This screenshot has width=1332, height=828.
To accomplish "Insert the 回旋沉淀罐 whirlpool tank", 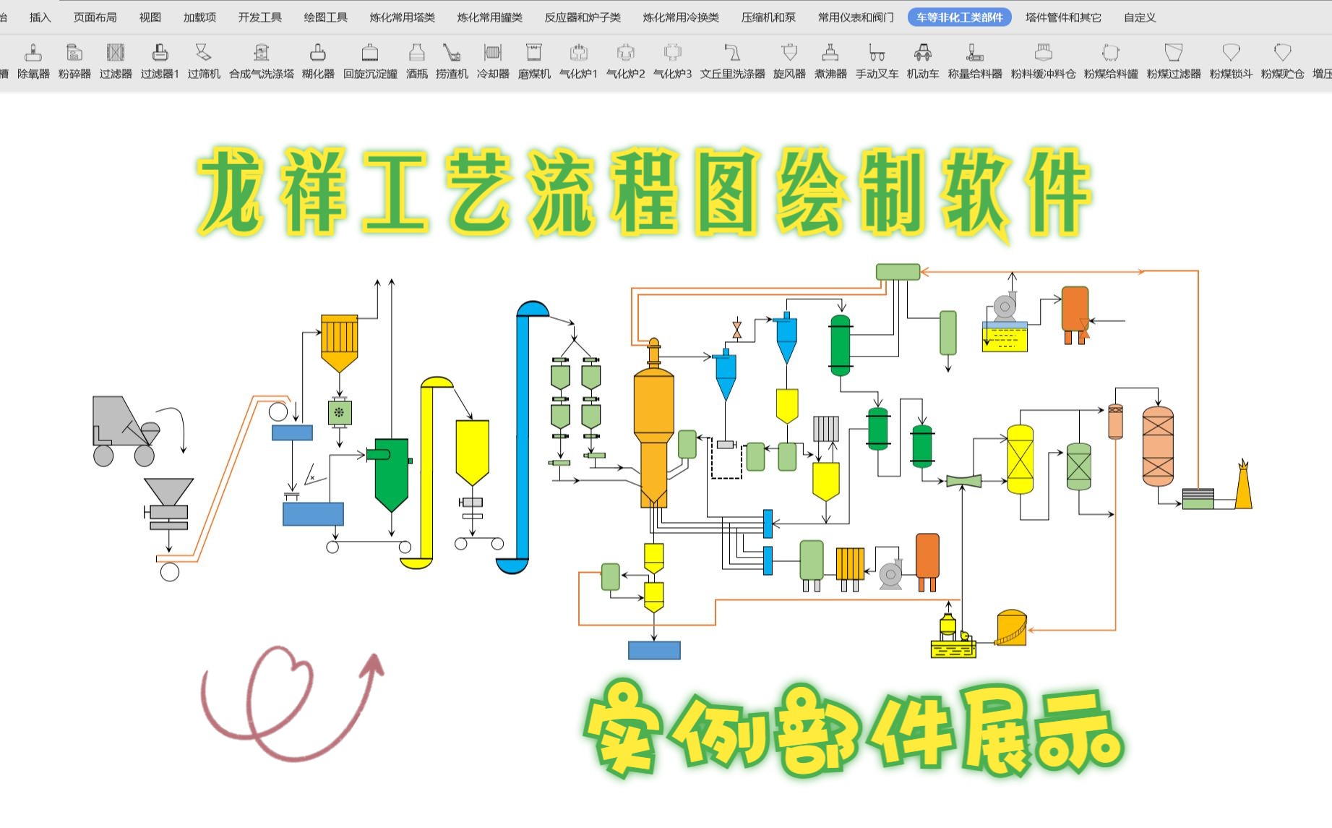I will [x=370, y=61].
